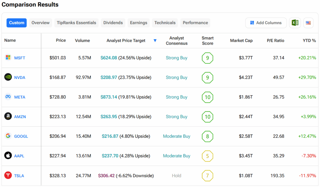The height and width of the screenshot is (187, 320).
Task: Click the Apple logo icon
Action: point(8,155)
